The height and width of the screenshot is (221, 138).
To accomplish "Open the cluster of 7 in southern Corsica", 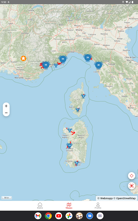I will tap(78, 109).
